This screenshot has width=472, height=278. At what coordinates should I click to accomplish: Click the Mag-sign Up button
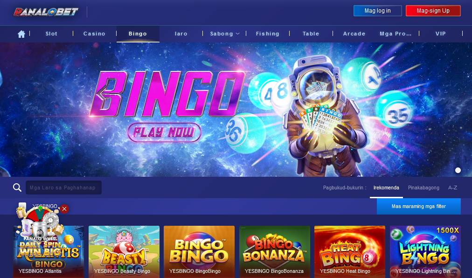(433, 11)
